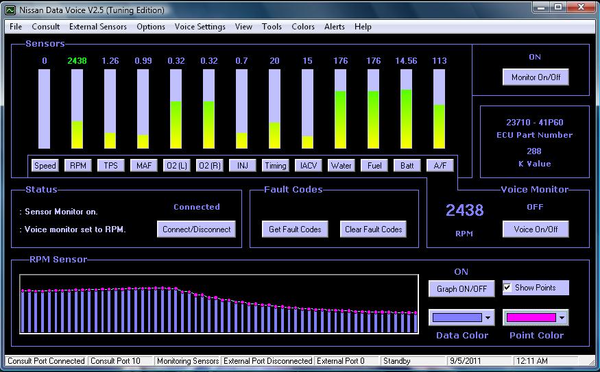Viewport: 600px width, 372px height.
Task: Select the RPM sensor button
Action: 77,166
